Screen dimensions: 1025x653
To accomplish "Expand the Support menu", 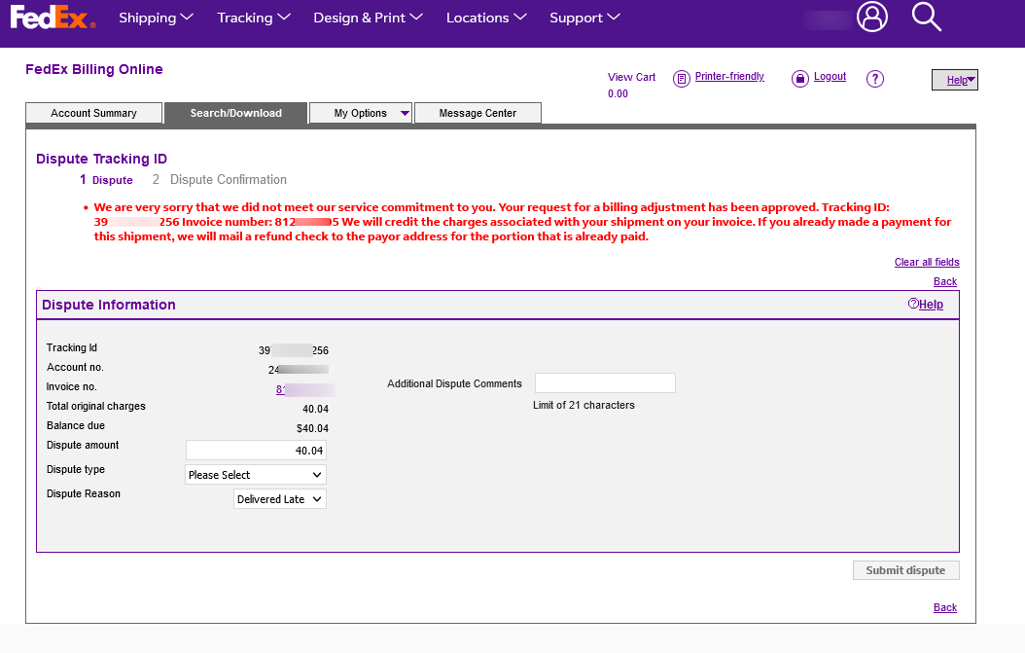I will coord(584,18).
